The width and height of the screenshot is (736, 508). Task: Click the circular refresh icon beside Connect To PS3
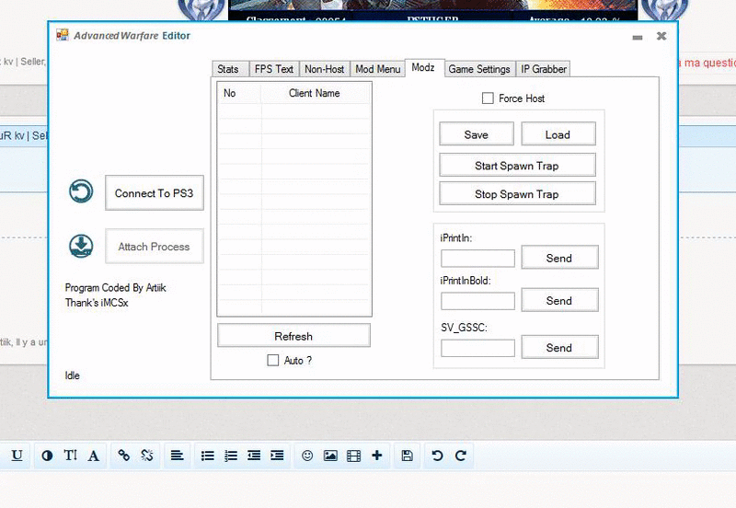tap(81, 191)
